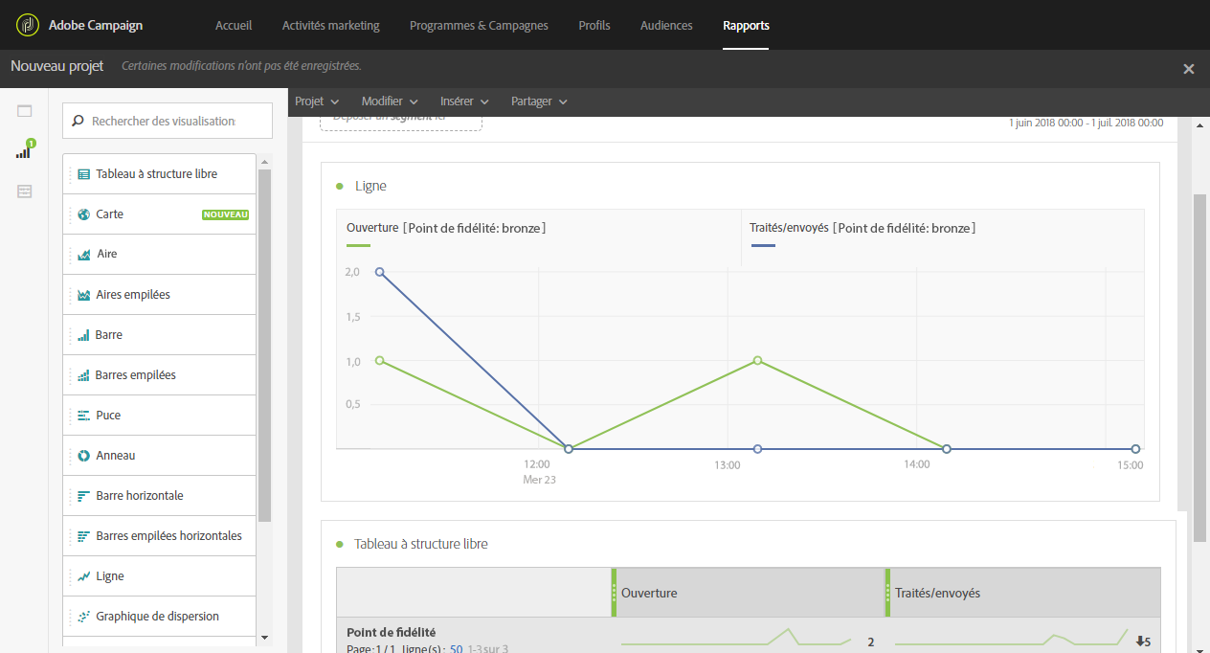
Task: Expand the Projet dropdown menu
Action: point(317,101)
